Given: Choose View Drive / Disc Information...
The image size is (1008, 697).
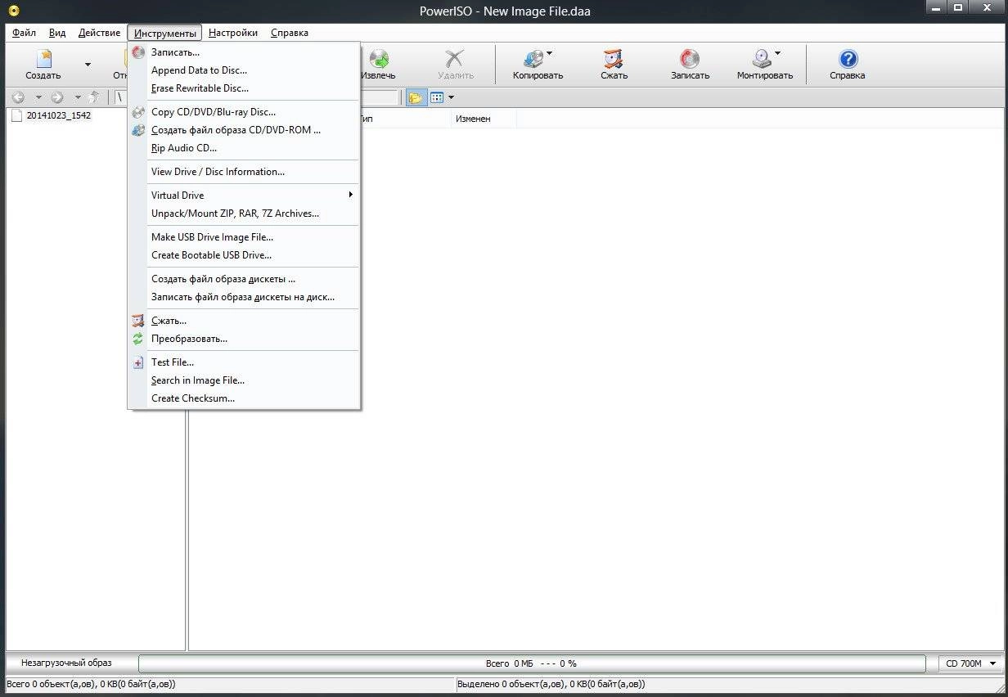Looking at the screenshot, I should coord(244,172).
